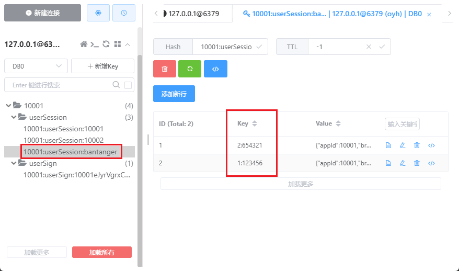This screenshot has width=459, height=271.
Task: Show command for row 2:654321
Action: coord(431,145)
